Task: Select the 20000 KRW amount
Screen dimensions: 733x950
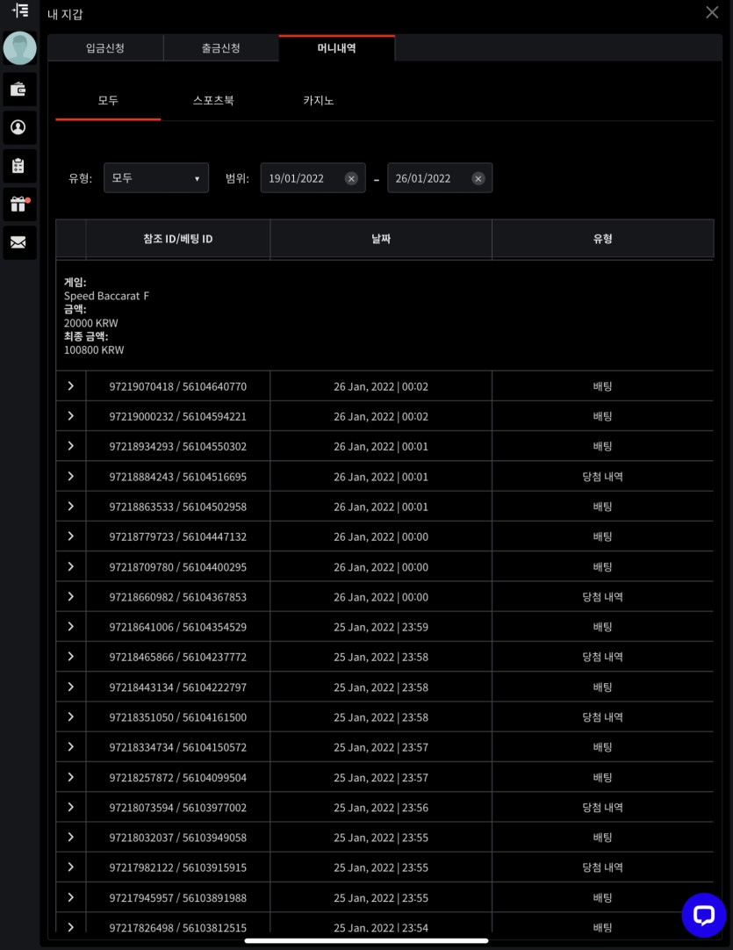Action: tap(91, 323)
